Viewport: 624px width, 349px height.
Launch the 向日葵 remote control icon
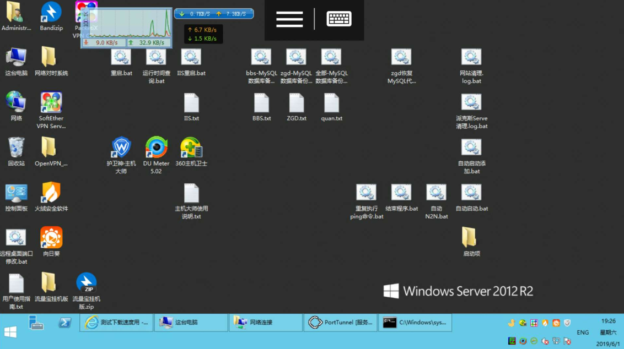51,238
